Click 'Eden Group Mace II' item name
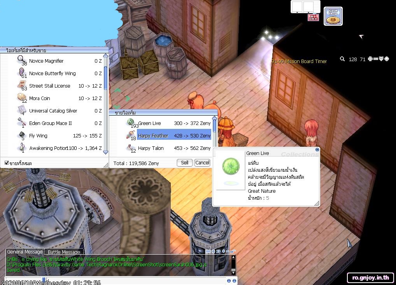This screenshot has width=396, height=285. point(50,123)
